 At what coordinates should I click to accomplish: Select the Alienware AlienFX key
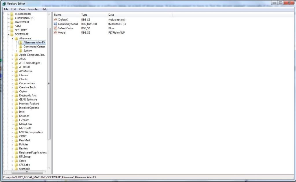pos(34,43)
